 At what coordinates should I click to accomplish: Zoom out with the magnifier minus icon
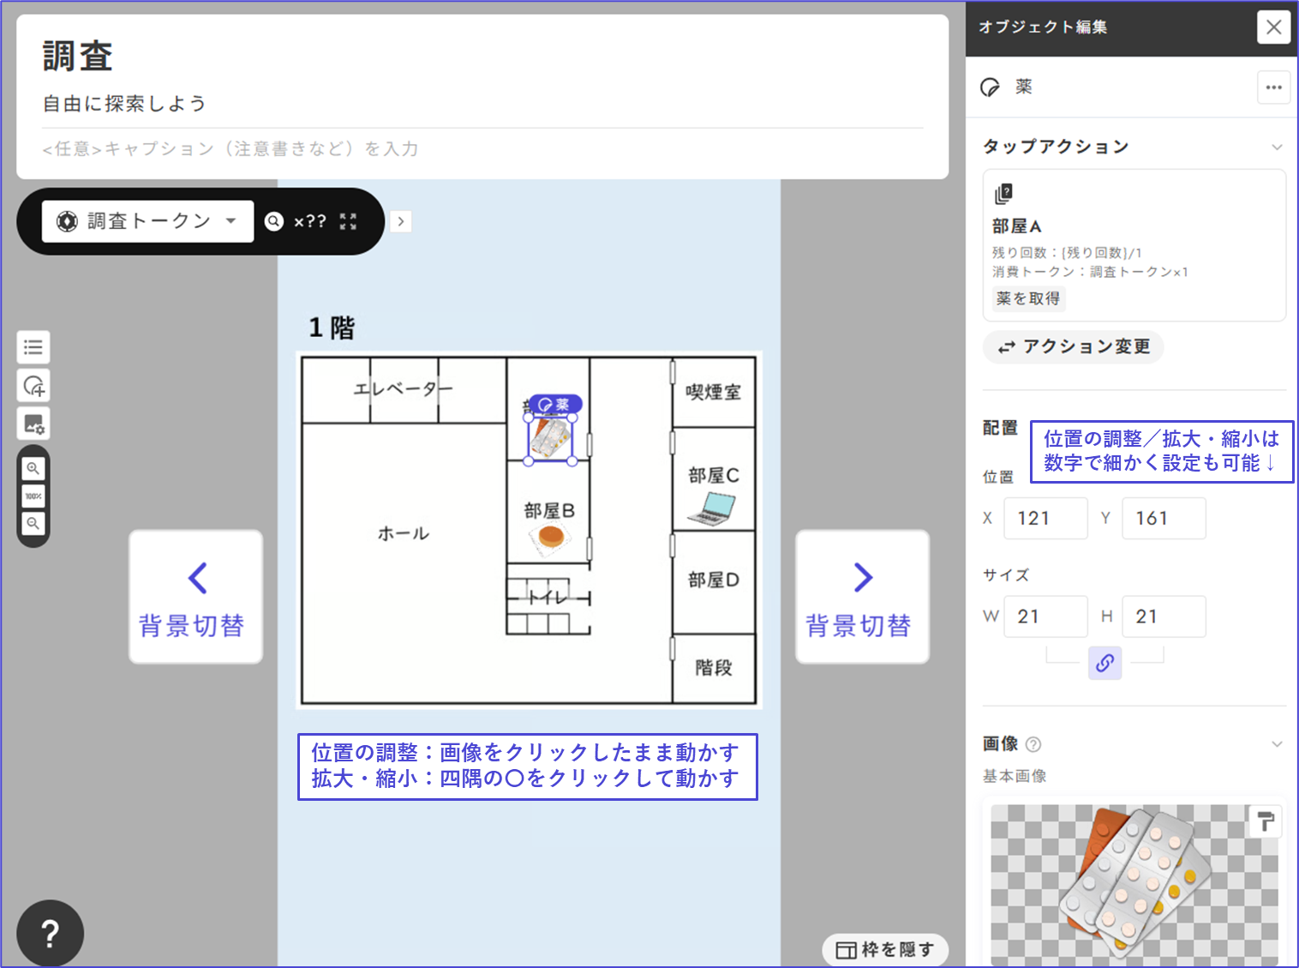[33, 523]
